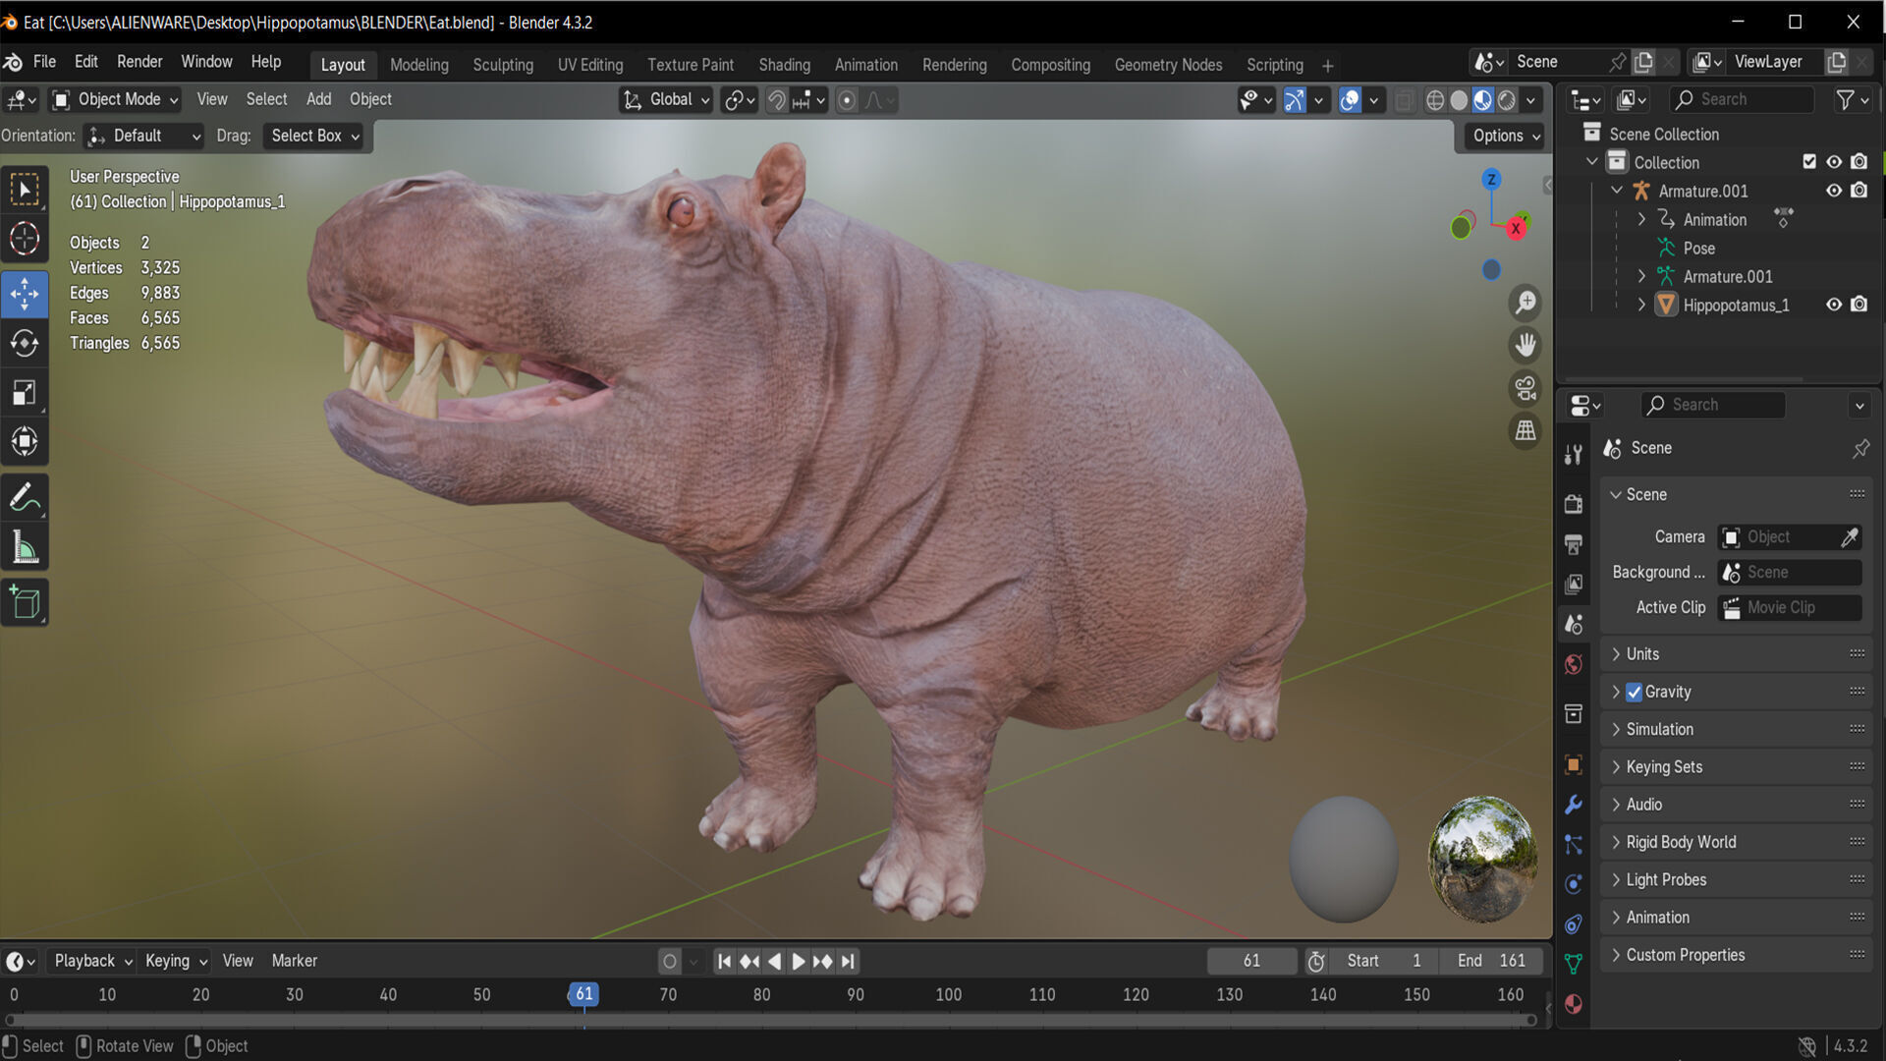Screen dimensions: 1886x1061
Task: Open the viewport Options dropdown
Action: point(1506,136)
